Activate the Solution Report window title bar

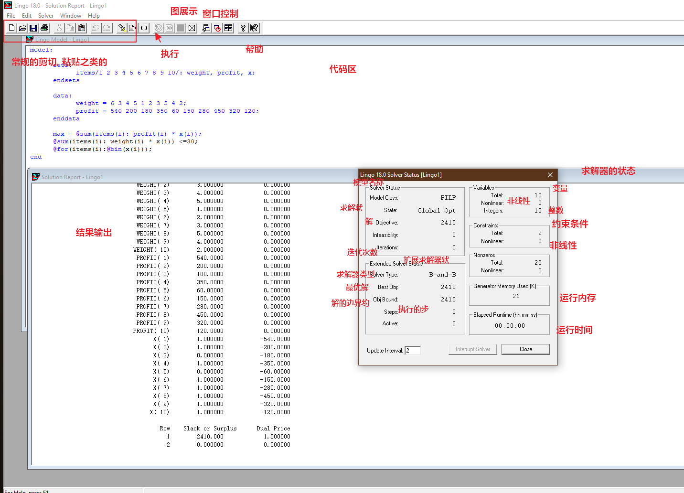click(x=191, y=177)
